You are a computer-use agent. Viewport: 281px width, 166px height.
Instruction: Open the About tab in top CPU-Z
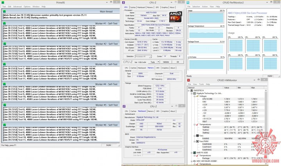tap(172, 7)
